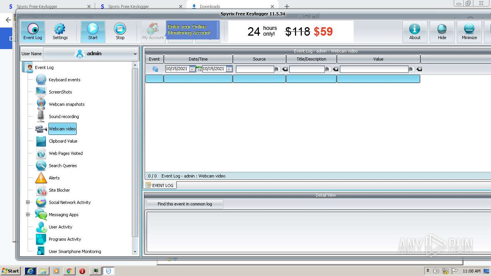Select the Webcam video camera icon

coord(41,129)
